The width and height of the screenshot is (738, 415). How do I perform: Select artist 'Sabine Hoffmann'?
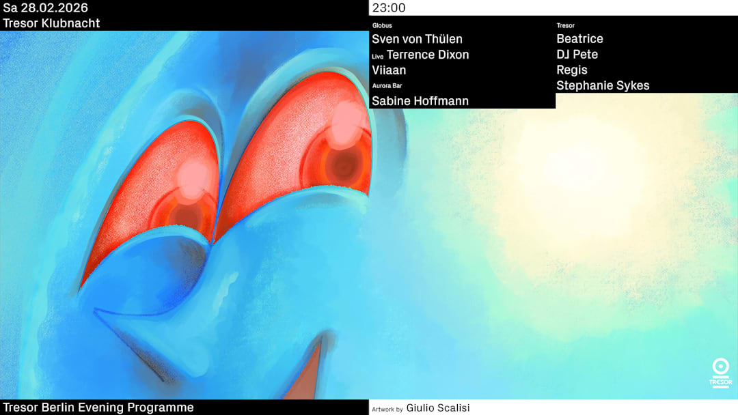point(420,101)
